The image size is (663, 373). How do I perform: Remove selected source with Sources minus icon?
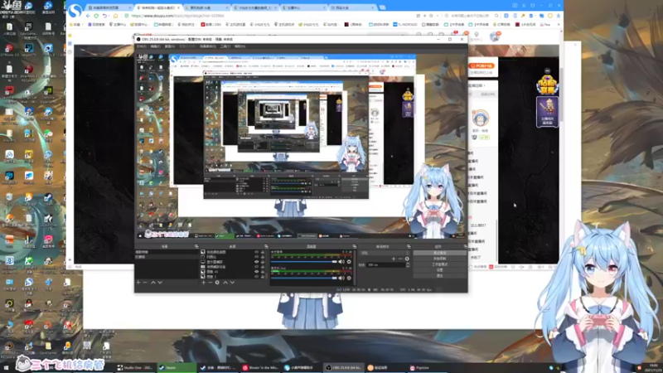[x=211, y=282]
